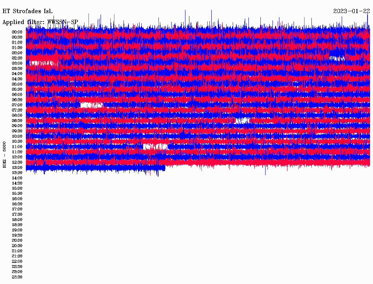Click the 07:00 time label
The image size is (373, 284).
tap(17, 105)
